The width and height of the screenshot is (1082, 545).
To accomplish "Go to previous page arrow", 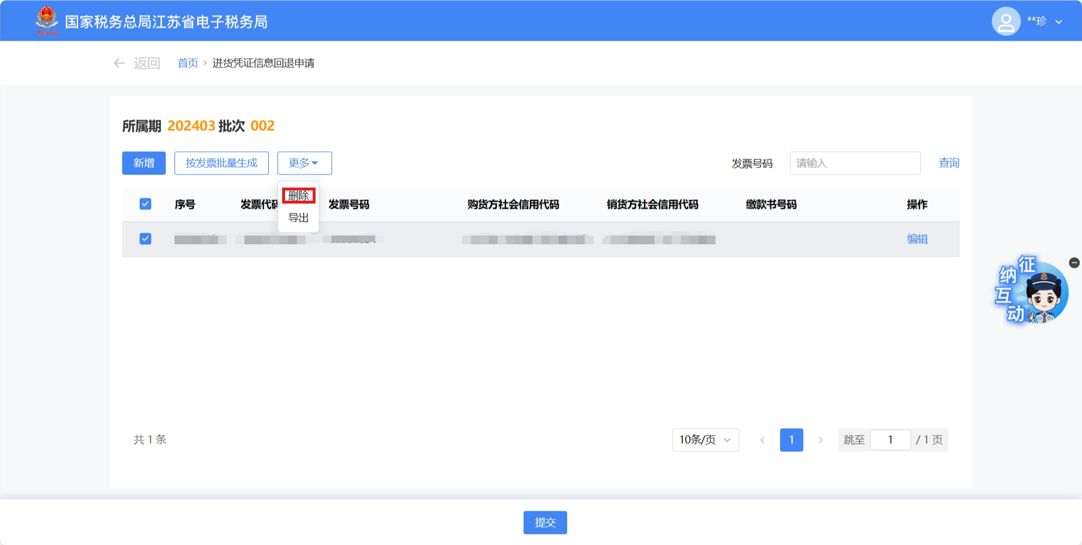I will click(762, 440).
